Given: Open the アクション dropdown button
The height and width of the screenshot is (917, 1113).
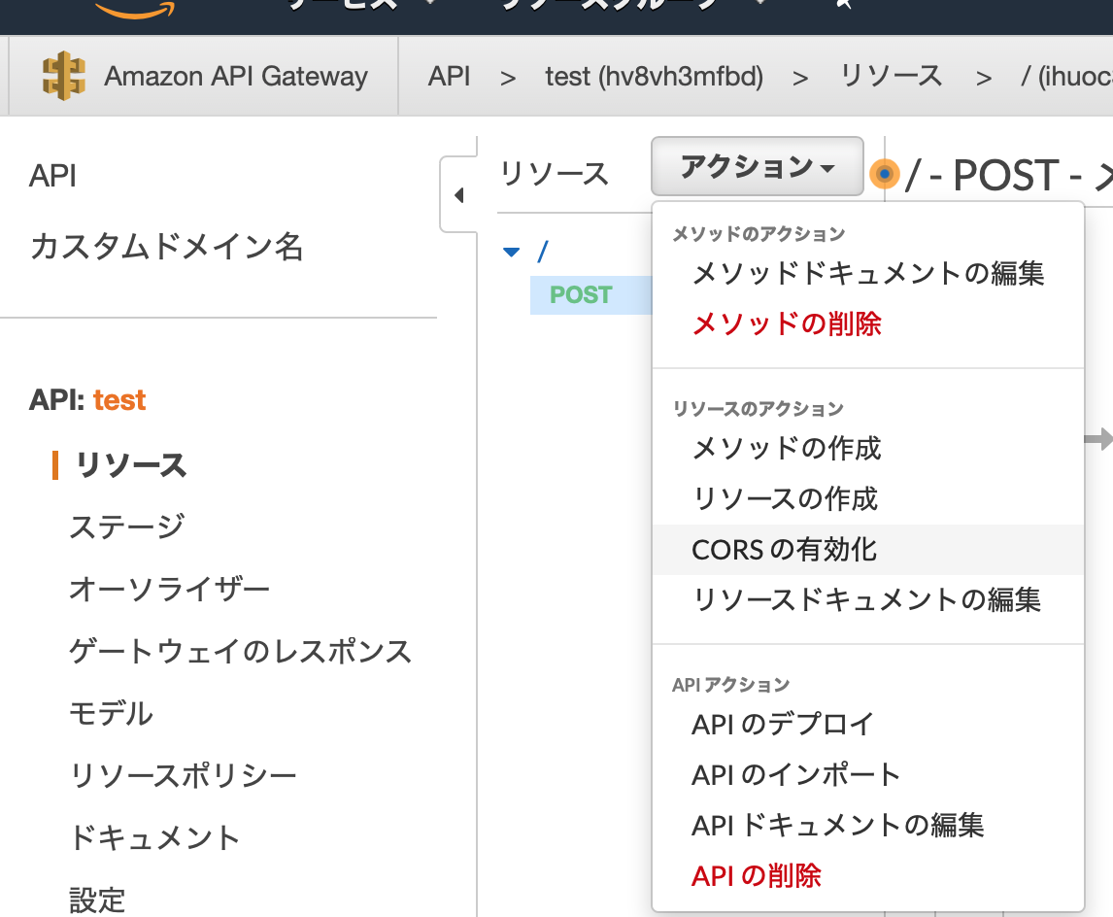Looking at the screenshot, I should coord(758,167).
